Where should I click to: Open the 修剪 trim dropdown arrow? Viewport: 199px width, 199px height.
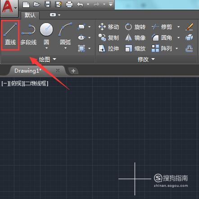click(178, 27)
